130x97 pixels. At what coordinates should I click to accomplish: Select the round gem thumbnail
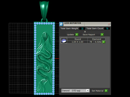pyautogui.click(x=64, y=41)
